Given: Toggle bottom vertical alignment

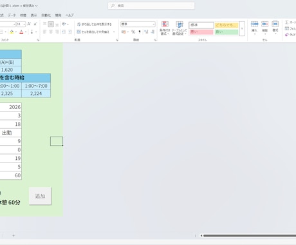Looking at the screenshot, I should (57, 24).
